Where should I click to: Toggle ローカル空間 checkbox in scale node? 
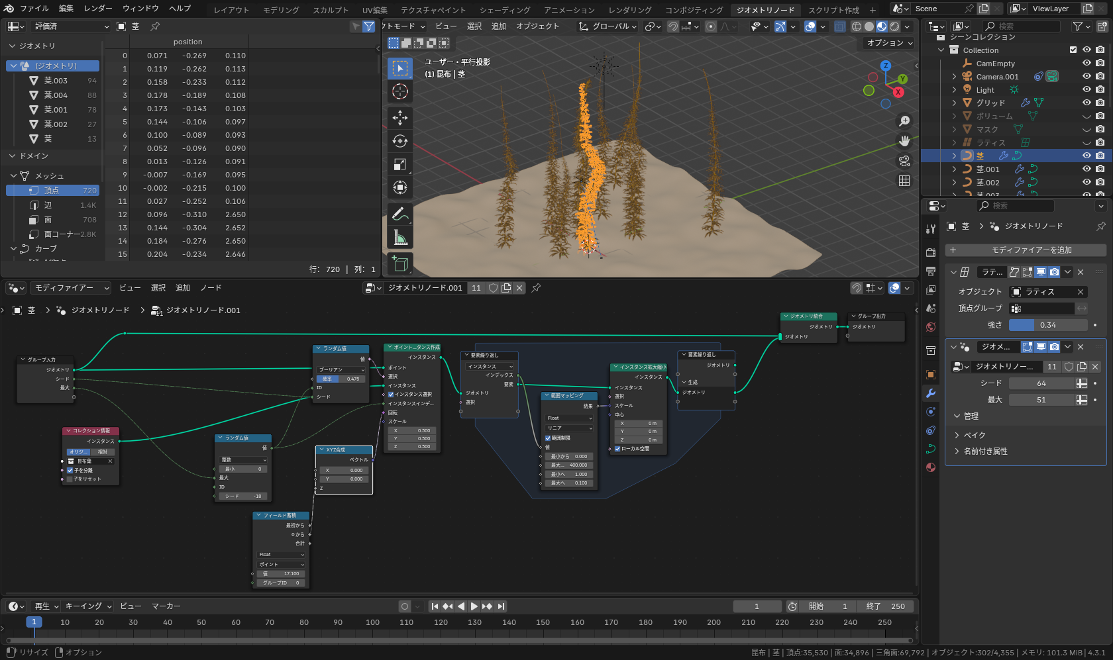coord(617,449)
